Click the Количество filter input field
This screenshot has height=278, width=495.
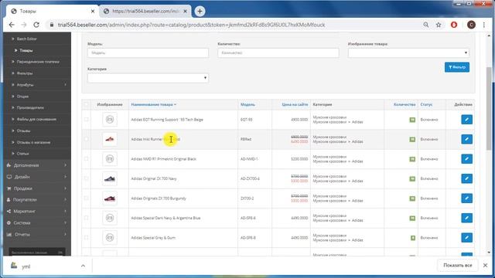(x=278, y=53)
